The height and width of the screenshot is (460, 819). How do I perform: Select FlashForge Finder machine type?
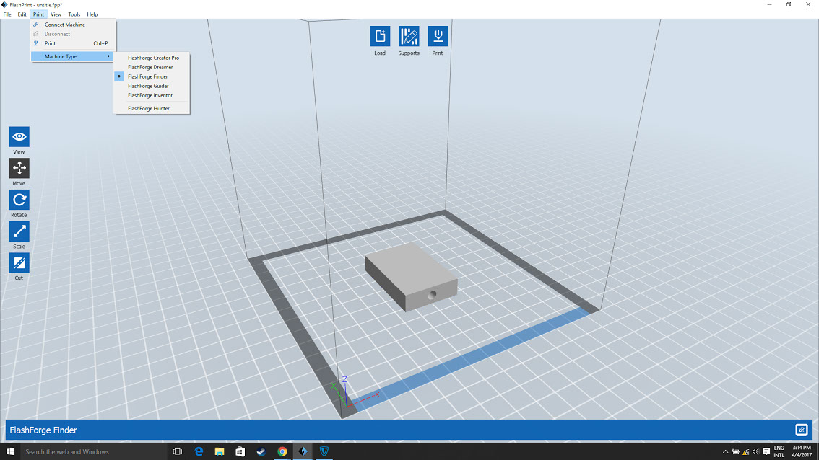pyautogui.click(x=152, y=76)
